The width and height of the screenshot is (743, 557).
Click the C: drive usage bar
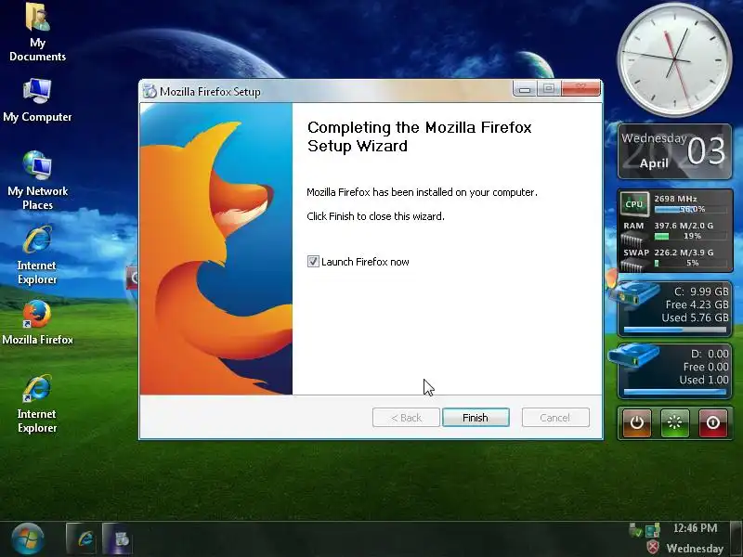pos(675,330)
